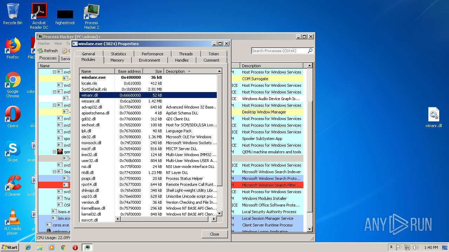Select kernel32.dll module row

148,214
